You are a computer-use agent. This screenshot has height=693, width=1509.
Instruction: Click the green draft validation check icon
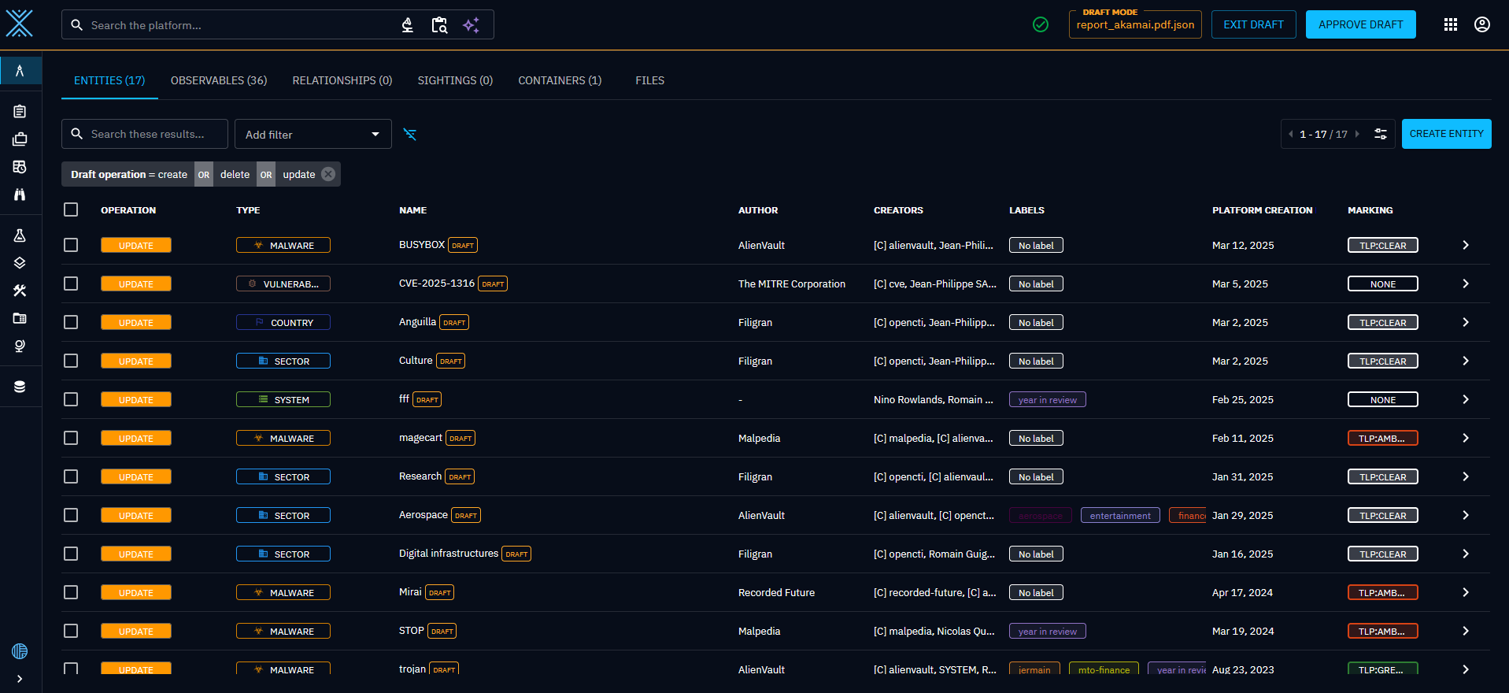coord(1041,24)
